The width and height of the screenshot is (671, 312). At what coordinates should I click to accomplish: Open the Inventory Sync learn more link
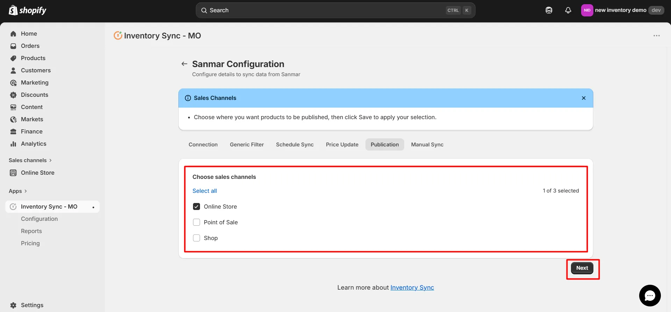(x=412, y=288)
